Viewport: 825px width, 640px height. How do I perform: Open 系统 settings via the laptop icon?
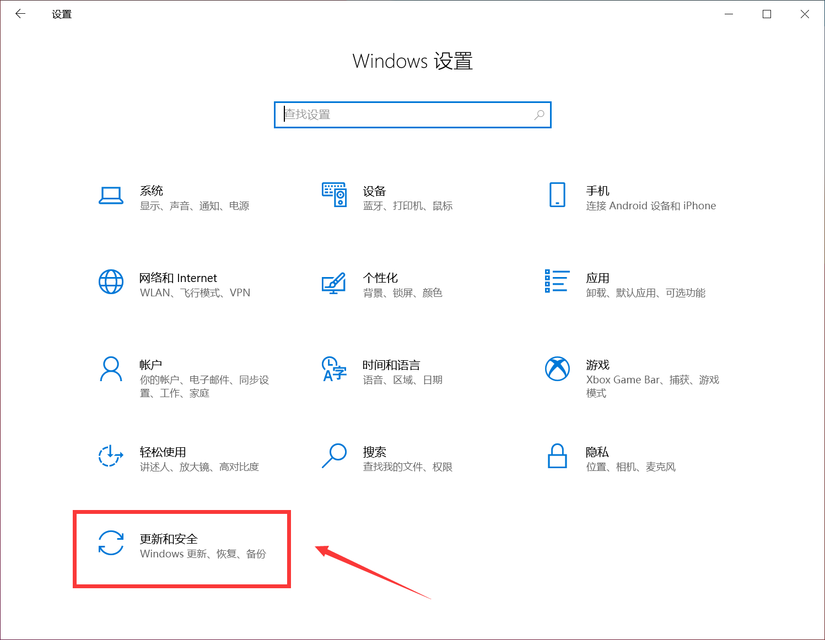click(x=111, y=196)
